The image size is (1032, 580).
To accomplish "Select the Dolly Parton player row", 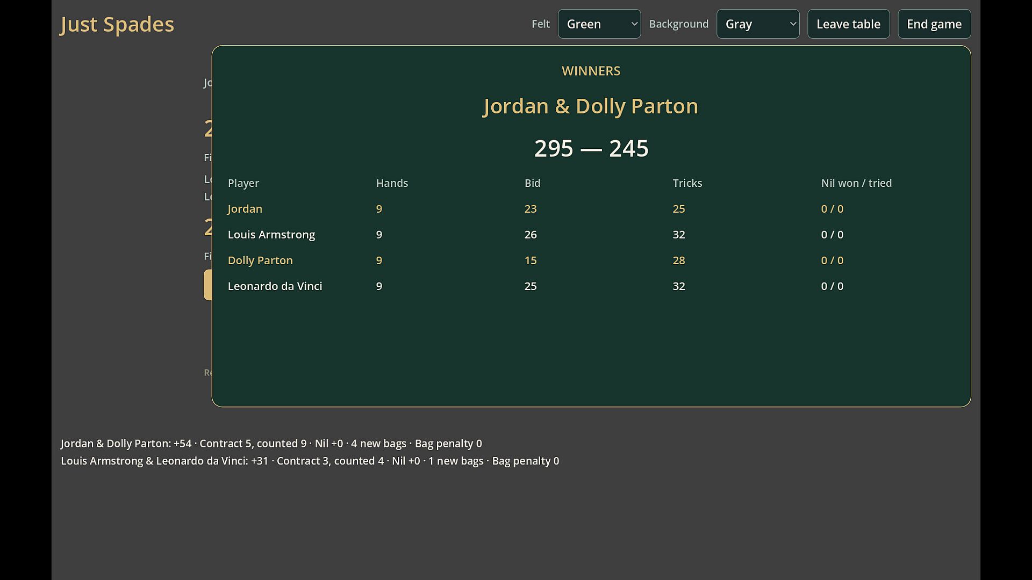I will (591, 260).
